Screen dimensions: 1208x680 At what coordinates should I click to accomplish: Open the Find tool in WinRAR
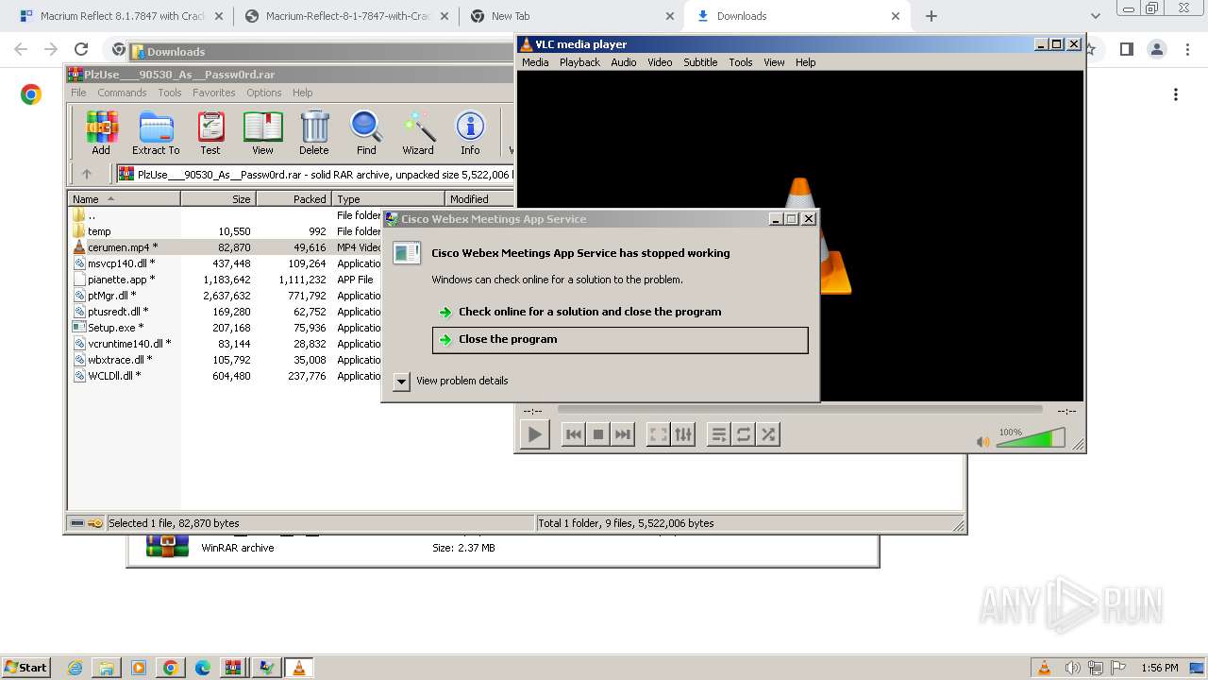click(366, 132)
